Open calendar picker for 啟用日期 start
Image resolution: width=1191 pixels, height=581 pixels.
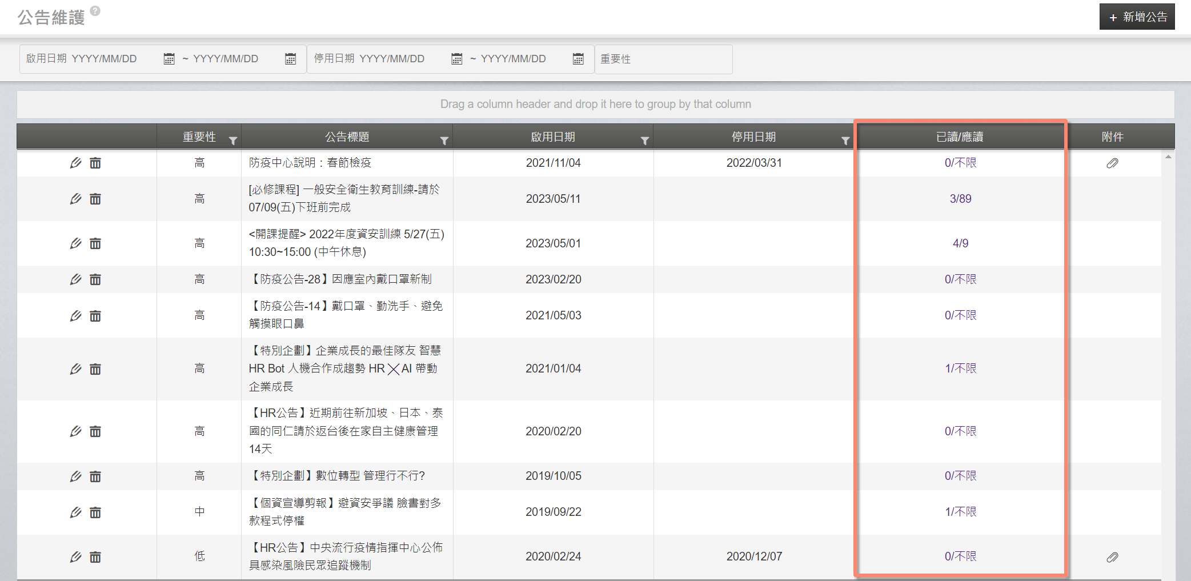(x=169, y=59)
